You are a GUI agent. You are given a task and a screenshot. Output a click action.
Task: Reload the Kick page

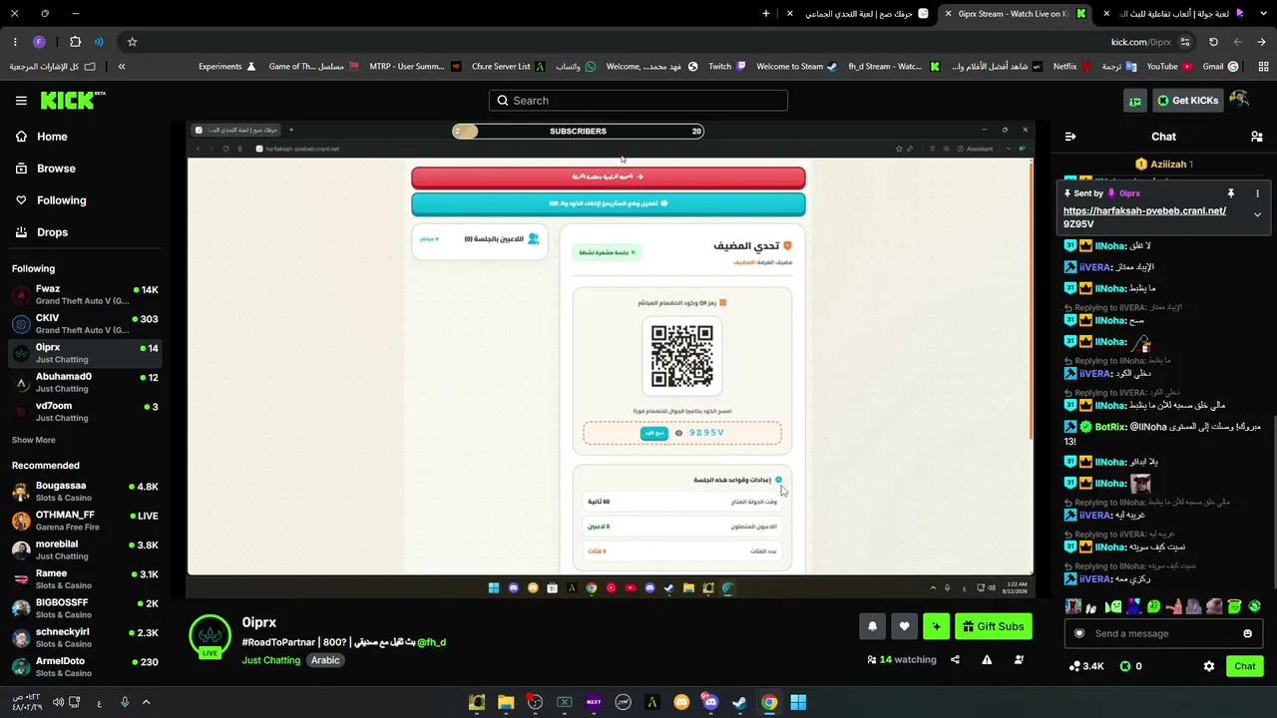[x=1213, y=42]
